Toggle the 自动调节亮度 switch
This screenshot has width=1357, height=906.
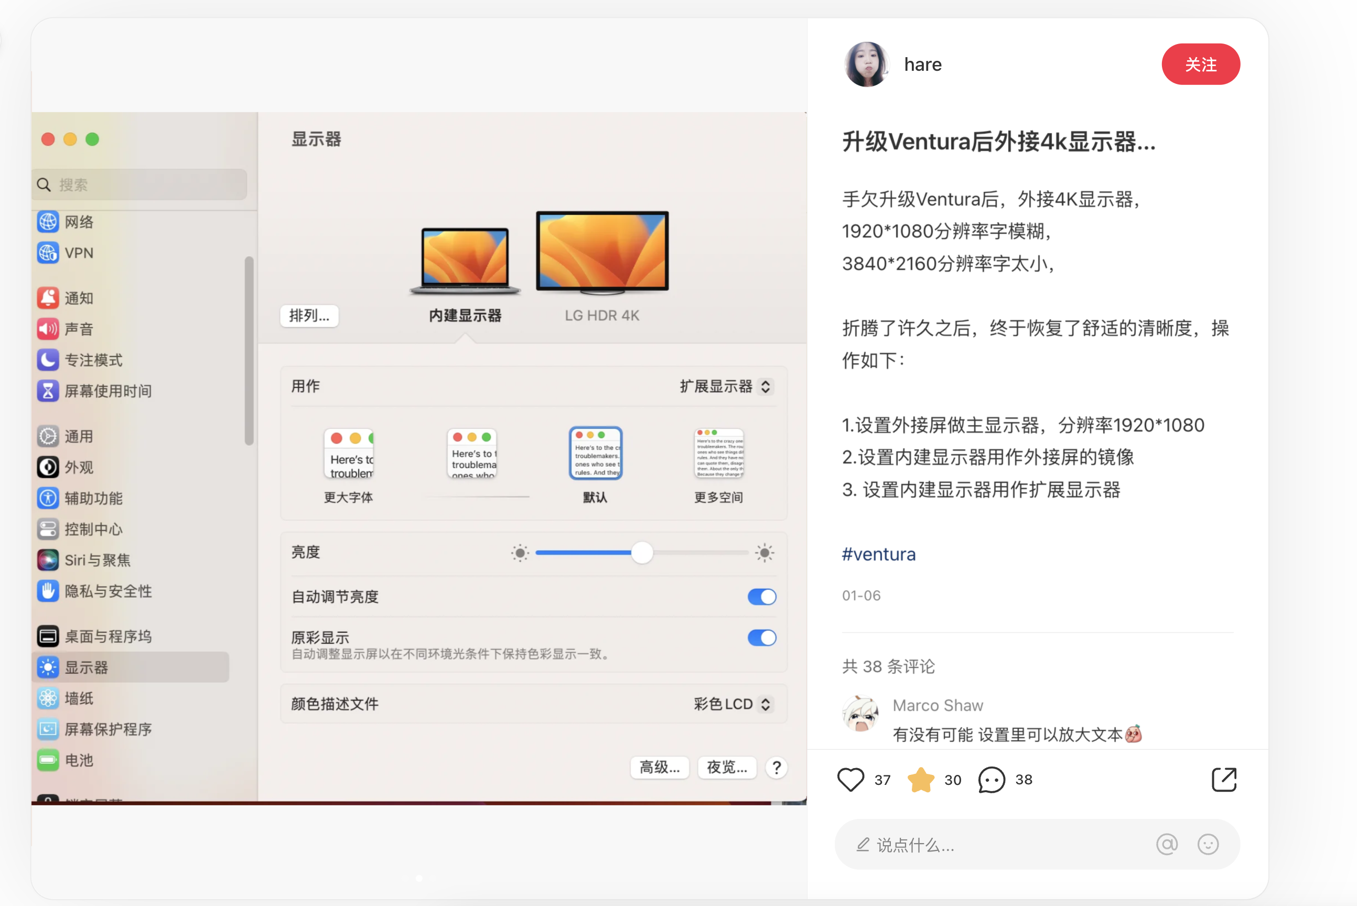click(761, 596)
